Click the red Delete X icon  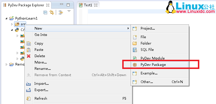[x=28, y=56]
